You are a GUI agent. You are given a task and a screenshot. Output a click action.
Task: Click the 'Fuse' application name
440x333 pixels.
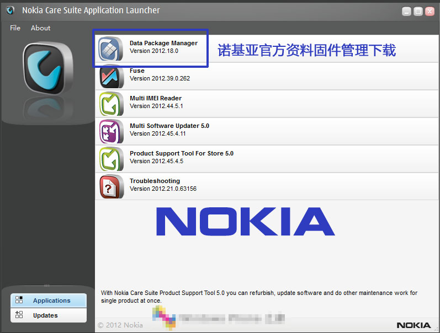[137, 71]
